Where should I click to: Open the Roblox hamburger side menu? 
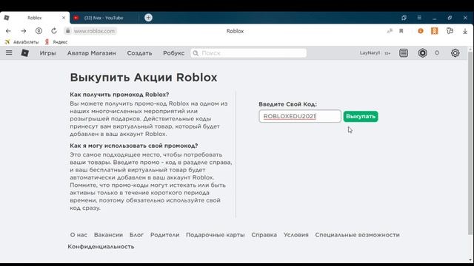pyautogui.click(x=9, y=52)
